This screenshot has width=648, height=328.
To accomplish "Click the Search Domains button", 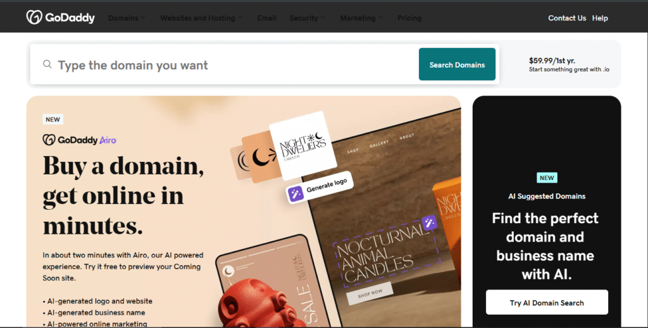I will pos(457,64).
